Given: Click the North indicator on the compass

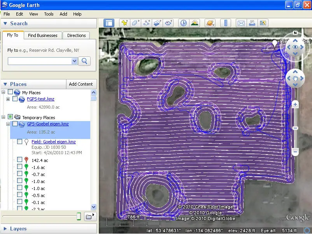Looking at the screenshot, I should pos(295,33).
